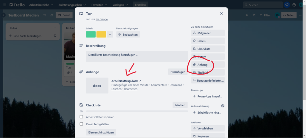Click Bearbeiten link of the attachment

click(131, 89)
